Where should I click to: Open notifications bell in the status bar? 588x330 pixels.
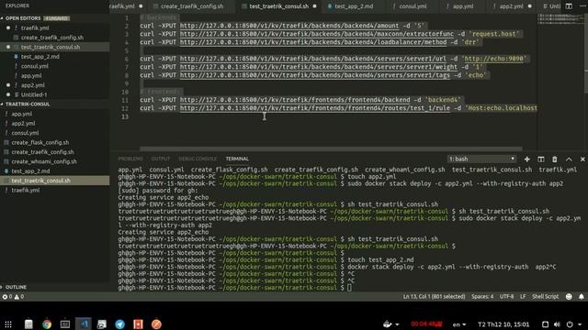point(582,297)
